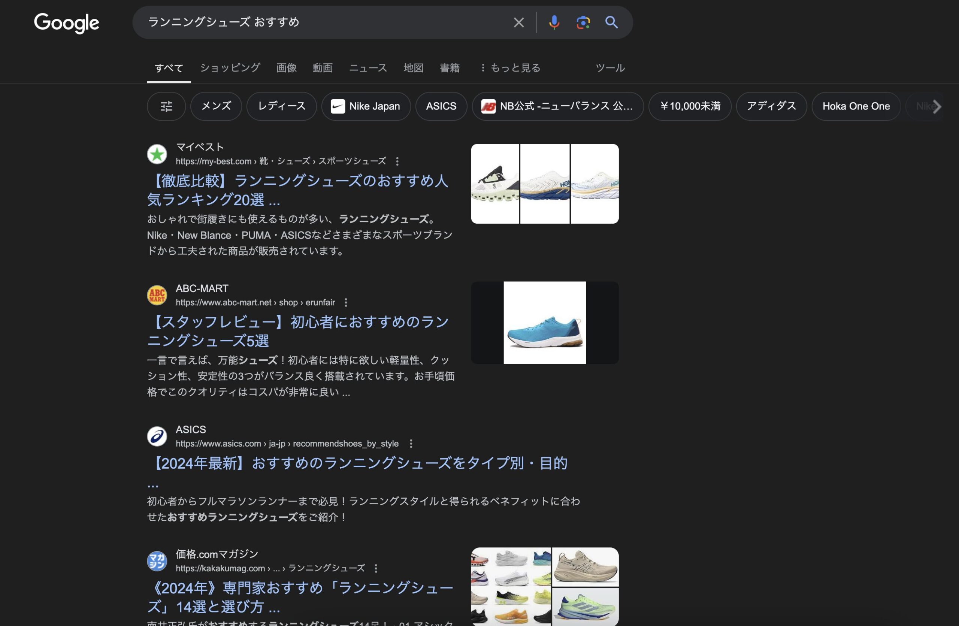959x626 pixels.
Task: Click the Google logo
Action: coord(66,22)
